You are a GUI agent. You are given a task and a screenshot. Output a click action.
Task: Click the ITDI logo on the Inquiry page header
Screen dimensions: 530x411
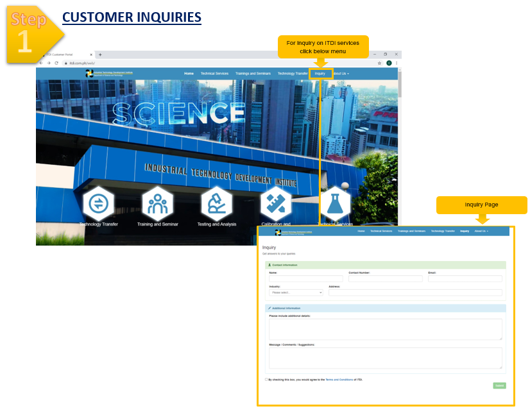(x=293, y=232)
